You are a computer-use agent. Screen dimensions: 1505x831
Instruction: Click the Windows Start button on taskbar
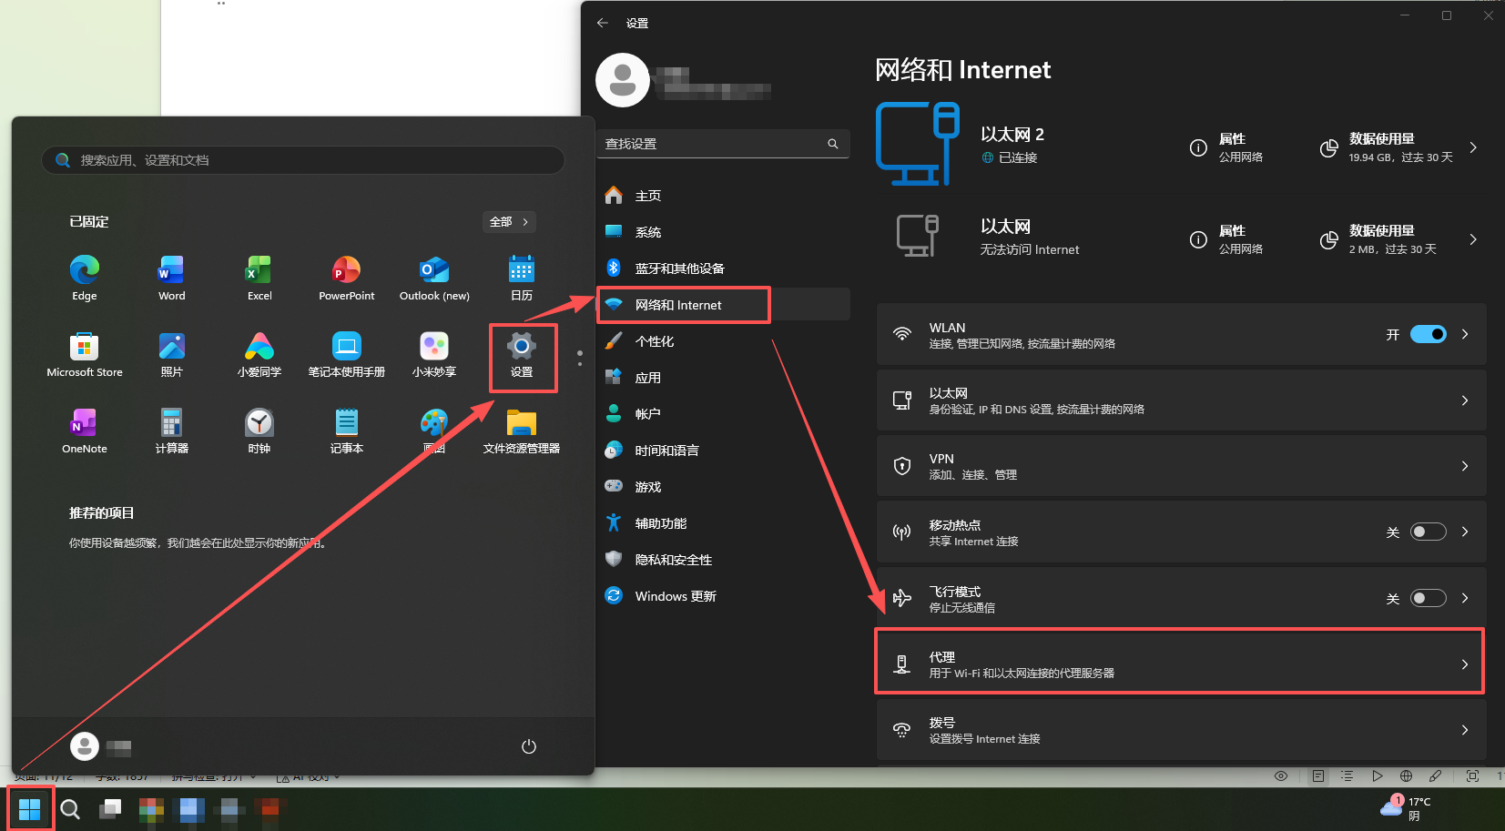coord(30,808)
